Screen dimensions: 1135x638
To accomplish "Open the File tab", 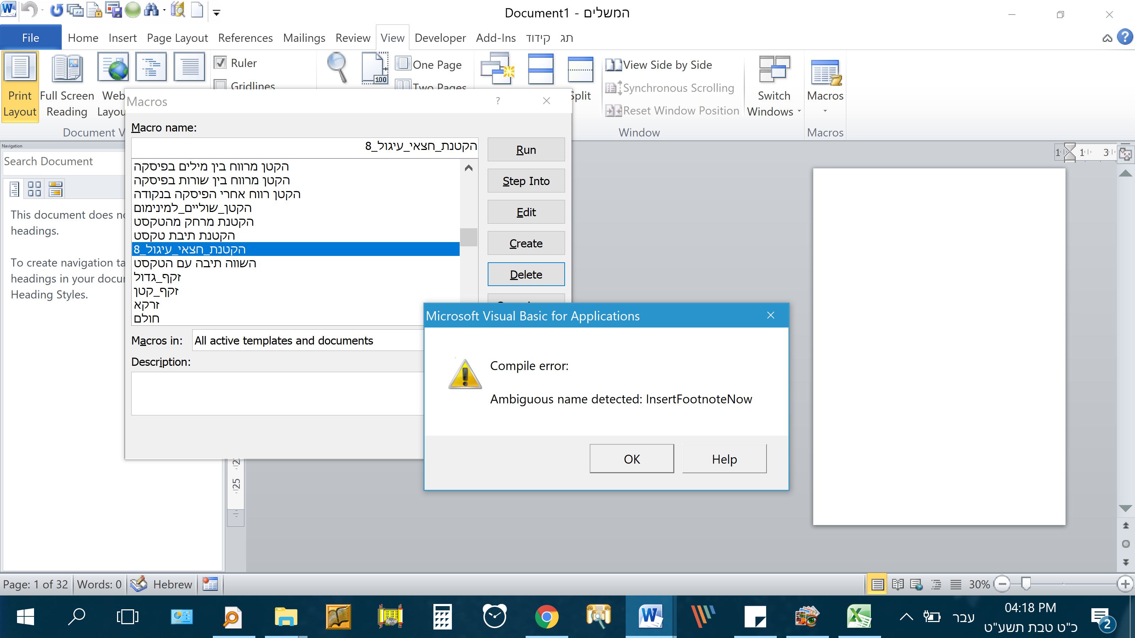I will tap(31, 38).
